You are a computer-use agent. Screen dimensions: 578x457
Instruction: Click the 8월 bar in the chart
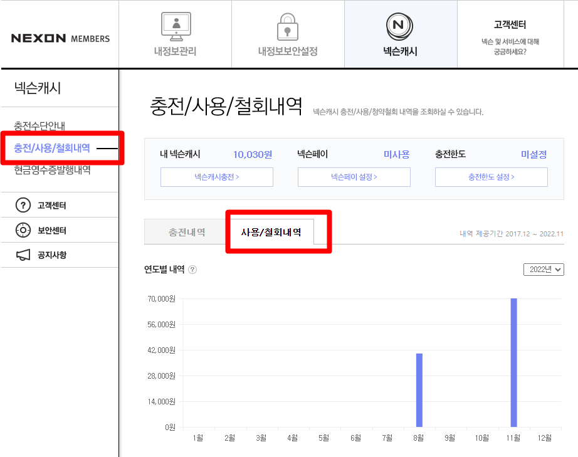419,390
